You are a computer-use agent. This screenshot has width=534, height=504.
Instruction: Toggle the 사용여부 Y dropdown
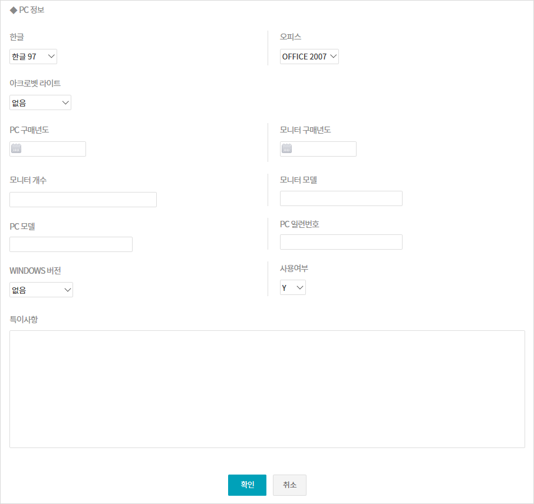[x=293, y=287]
